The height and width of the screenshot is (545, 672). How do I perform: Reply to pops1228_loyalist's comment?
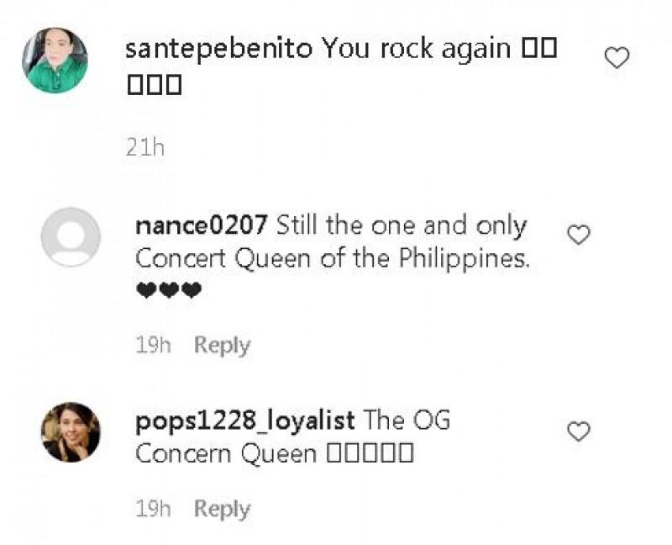coord(222,509)
